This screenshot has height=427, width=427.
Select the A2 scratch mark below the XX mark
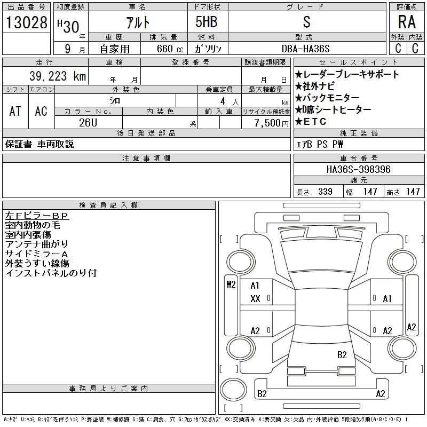point(255,331)
